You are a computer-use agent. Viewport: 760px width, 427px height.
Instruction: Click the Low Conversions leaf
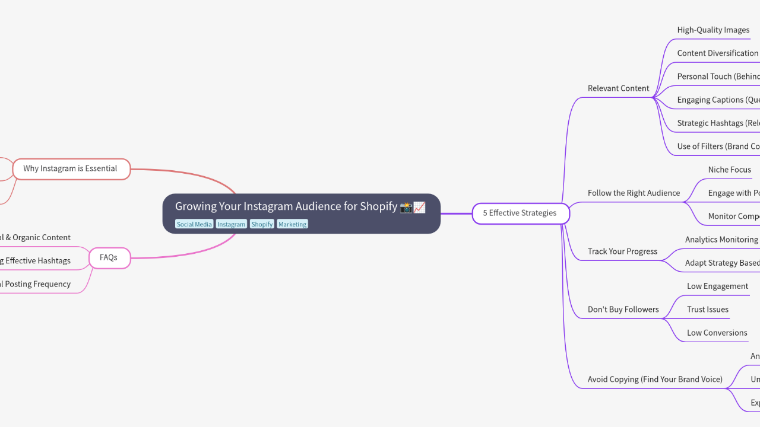[717, 333]
